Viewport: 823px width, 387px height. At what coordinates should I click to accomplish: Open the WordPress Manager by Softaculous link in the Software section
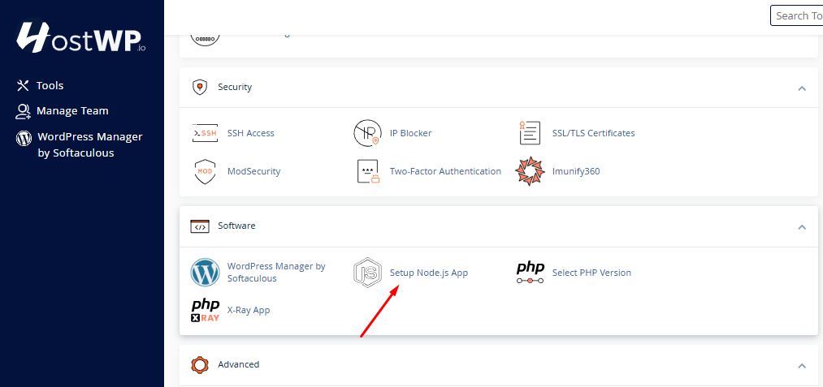[276, 273]
